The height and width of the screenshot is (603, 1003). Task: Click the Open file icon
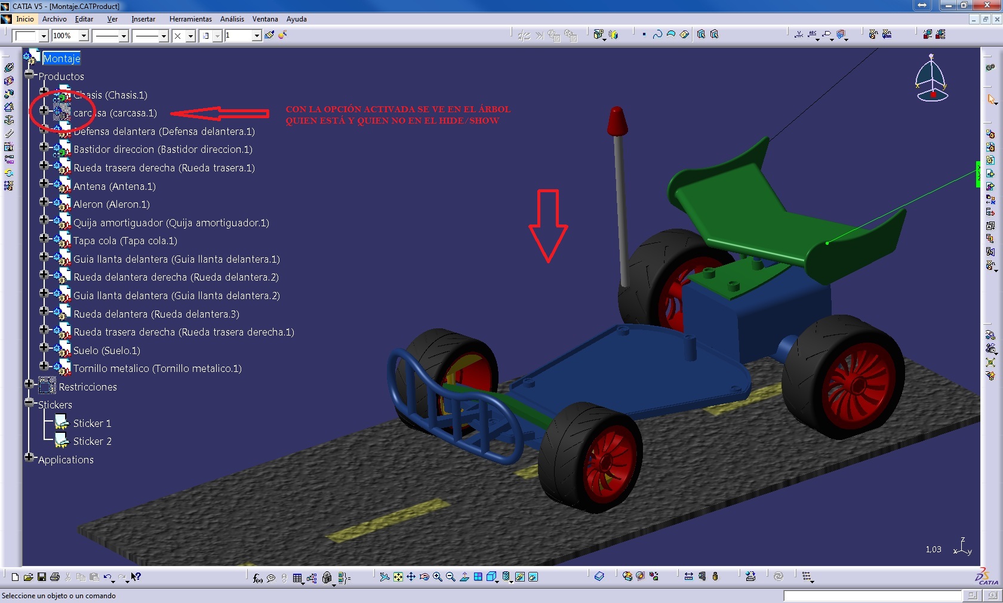pyautogui.click(x=28, y=577)
